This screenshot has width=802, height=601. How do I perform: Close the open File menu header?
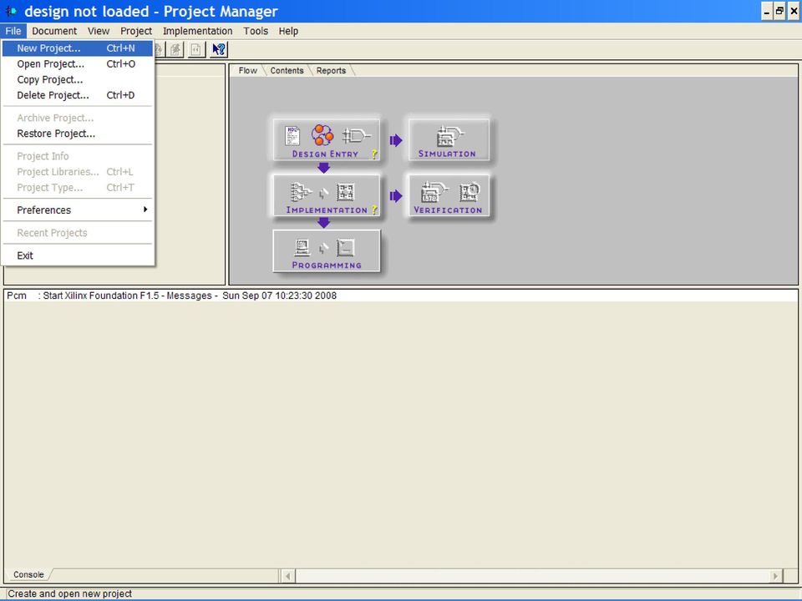coord(13,31)
